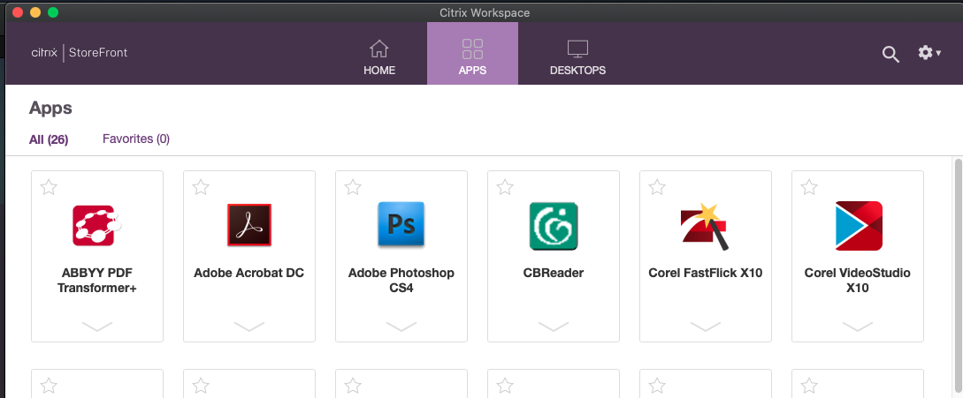Open the settings gear dropdown menu
The height and width of the screenshot is (398, 963).
929,53
